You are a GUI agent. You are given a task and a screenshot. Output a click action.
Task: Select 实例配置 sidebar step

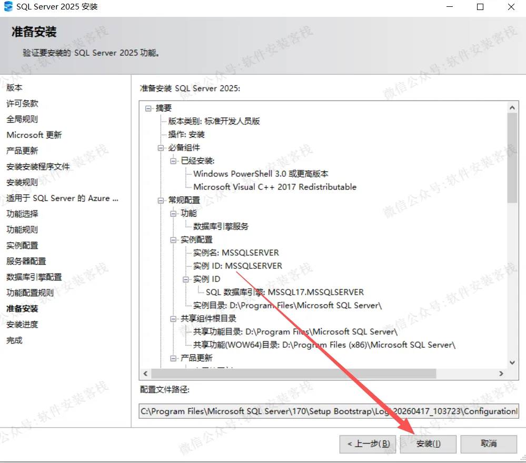click(22, 245)
